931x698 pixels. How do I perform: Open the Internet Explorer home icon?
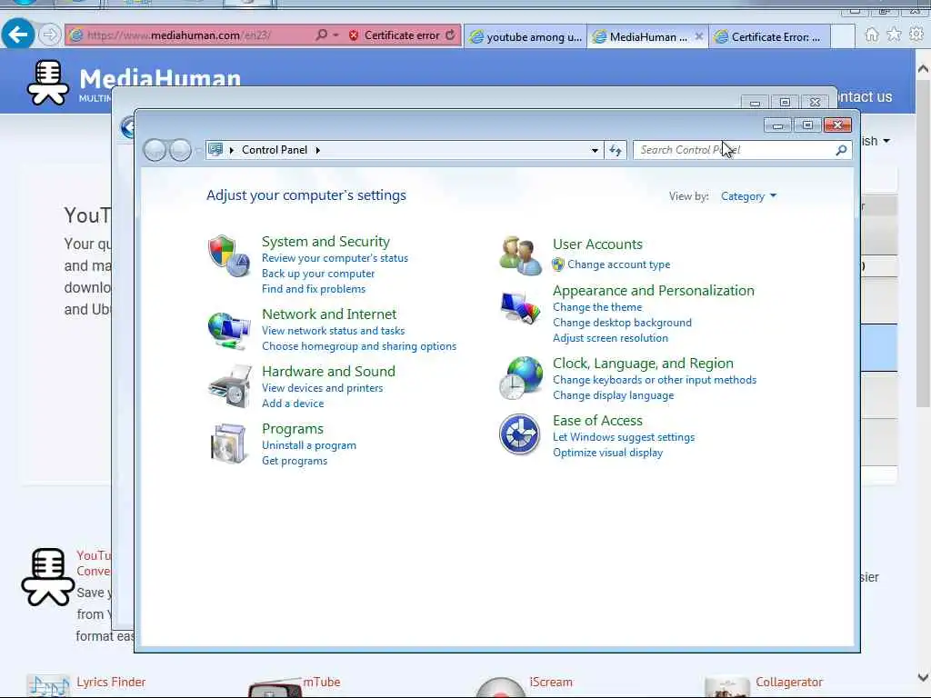tap(871, 35)
